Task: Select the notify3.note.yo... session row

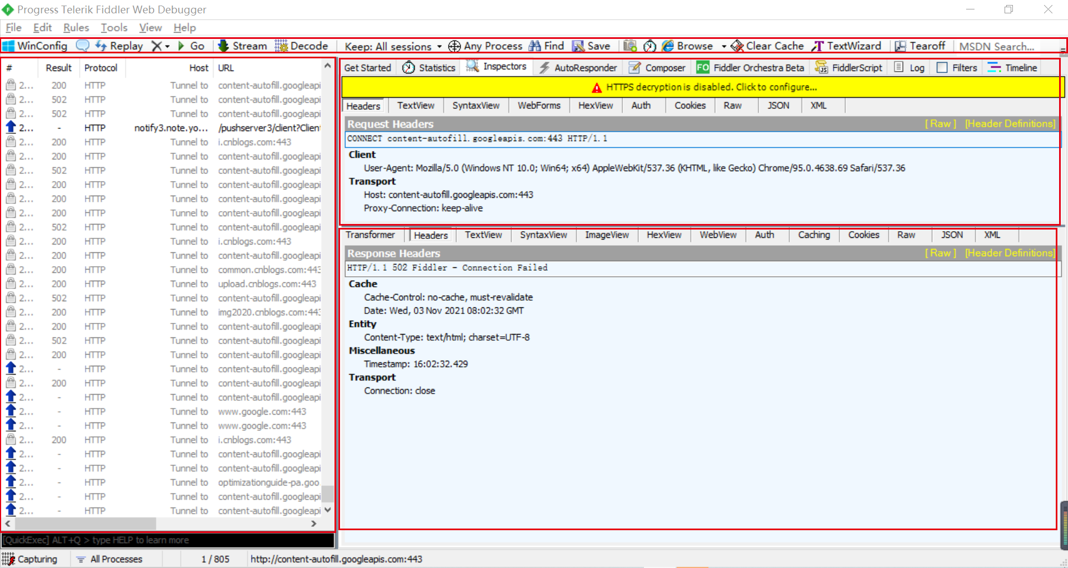Action: [163, 128]
